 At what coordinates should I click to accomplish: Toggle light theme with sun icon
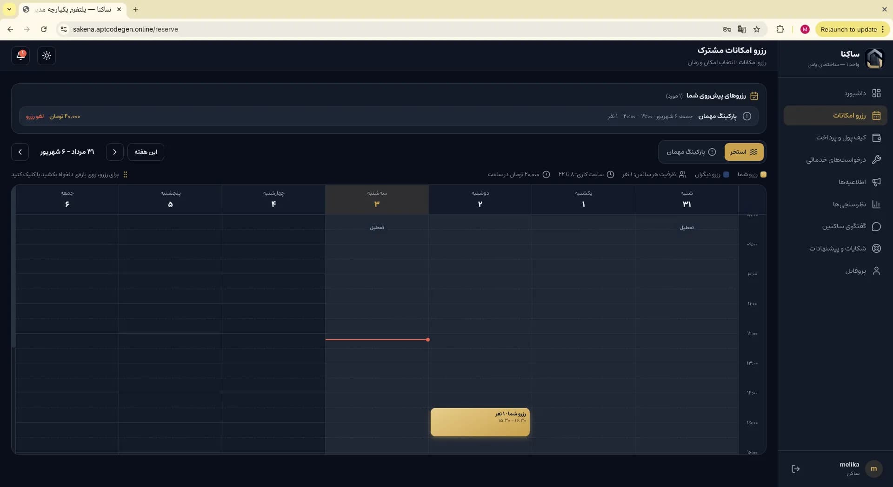pyautogui.click(x=47, y=56)
